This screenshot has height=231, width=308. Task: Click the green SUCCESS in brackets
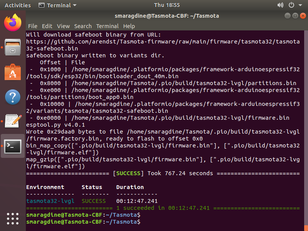click(x=128, y=173)
